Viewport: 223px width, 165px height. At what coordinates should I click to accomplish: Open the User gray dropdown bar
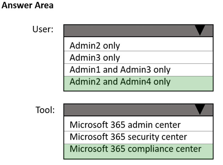point(138,31)
